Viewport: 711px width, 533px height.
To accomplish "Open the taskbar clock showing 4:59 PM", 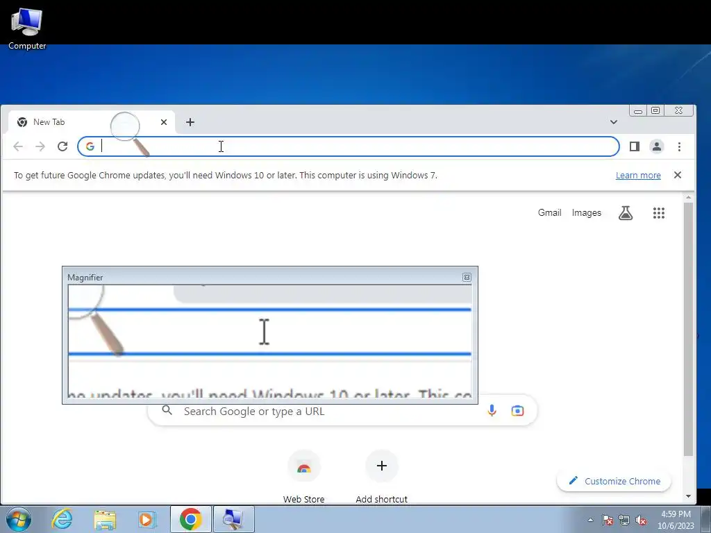I will click(676, 520).
